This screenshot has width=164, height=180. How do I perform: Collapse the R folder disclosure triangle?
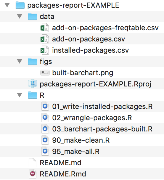coord(20,95)
